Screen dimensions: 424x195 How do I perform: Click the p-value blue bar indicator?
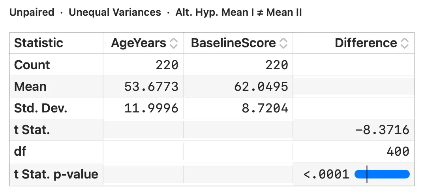[382, 174]
